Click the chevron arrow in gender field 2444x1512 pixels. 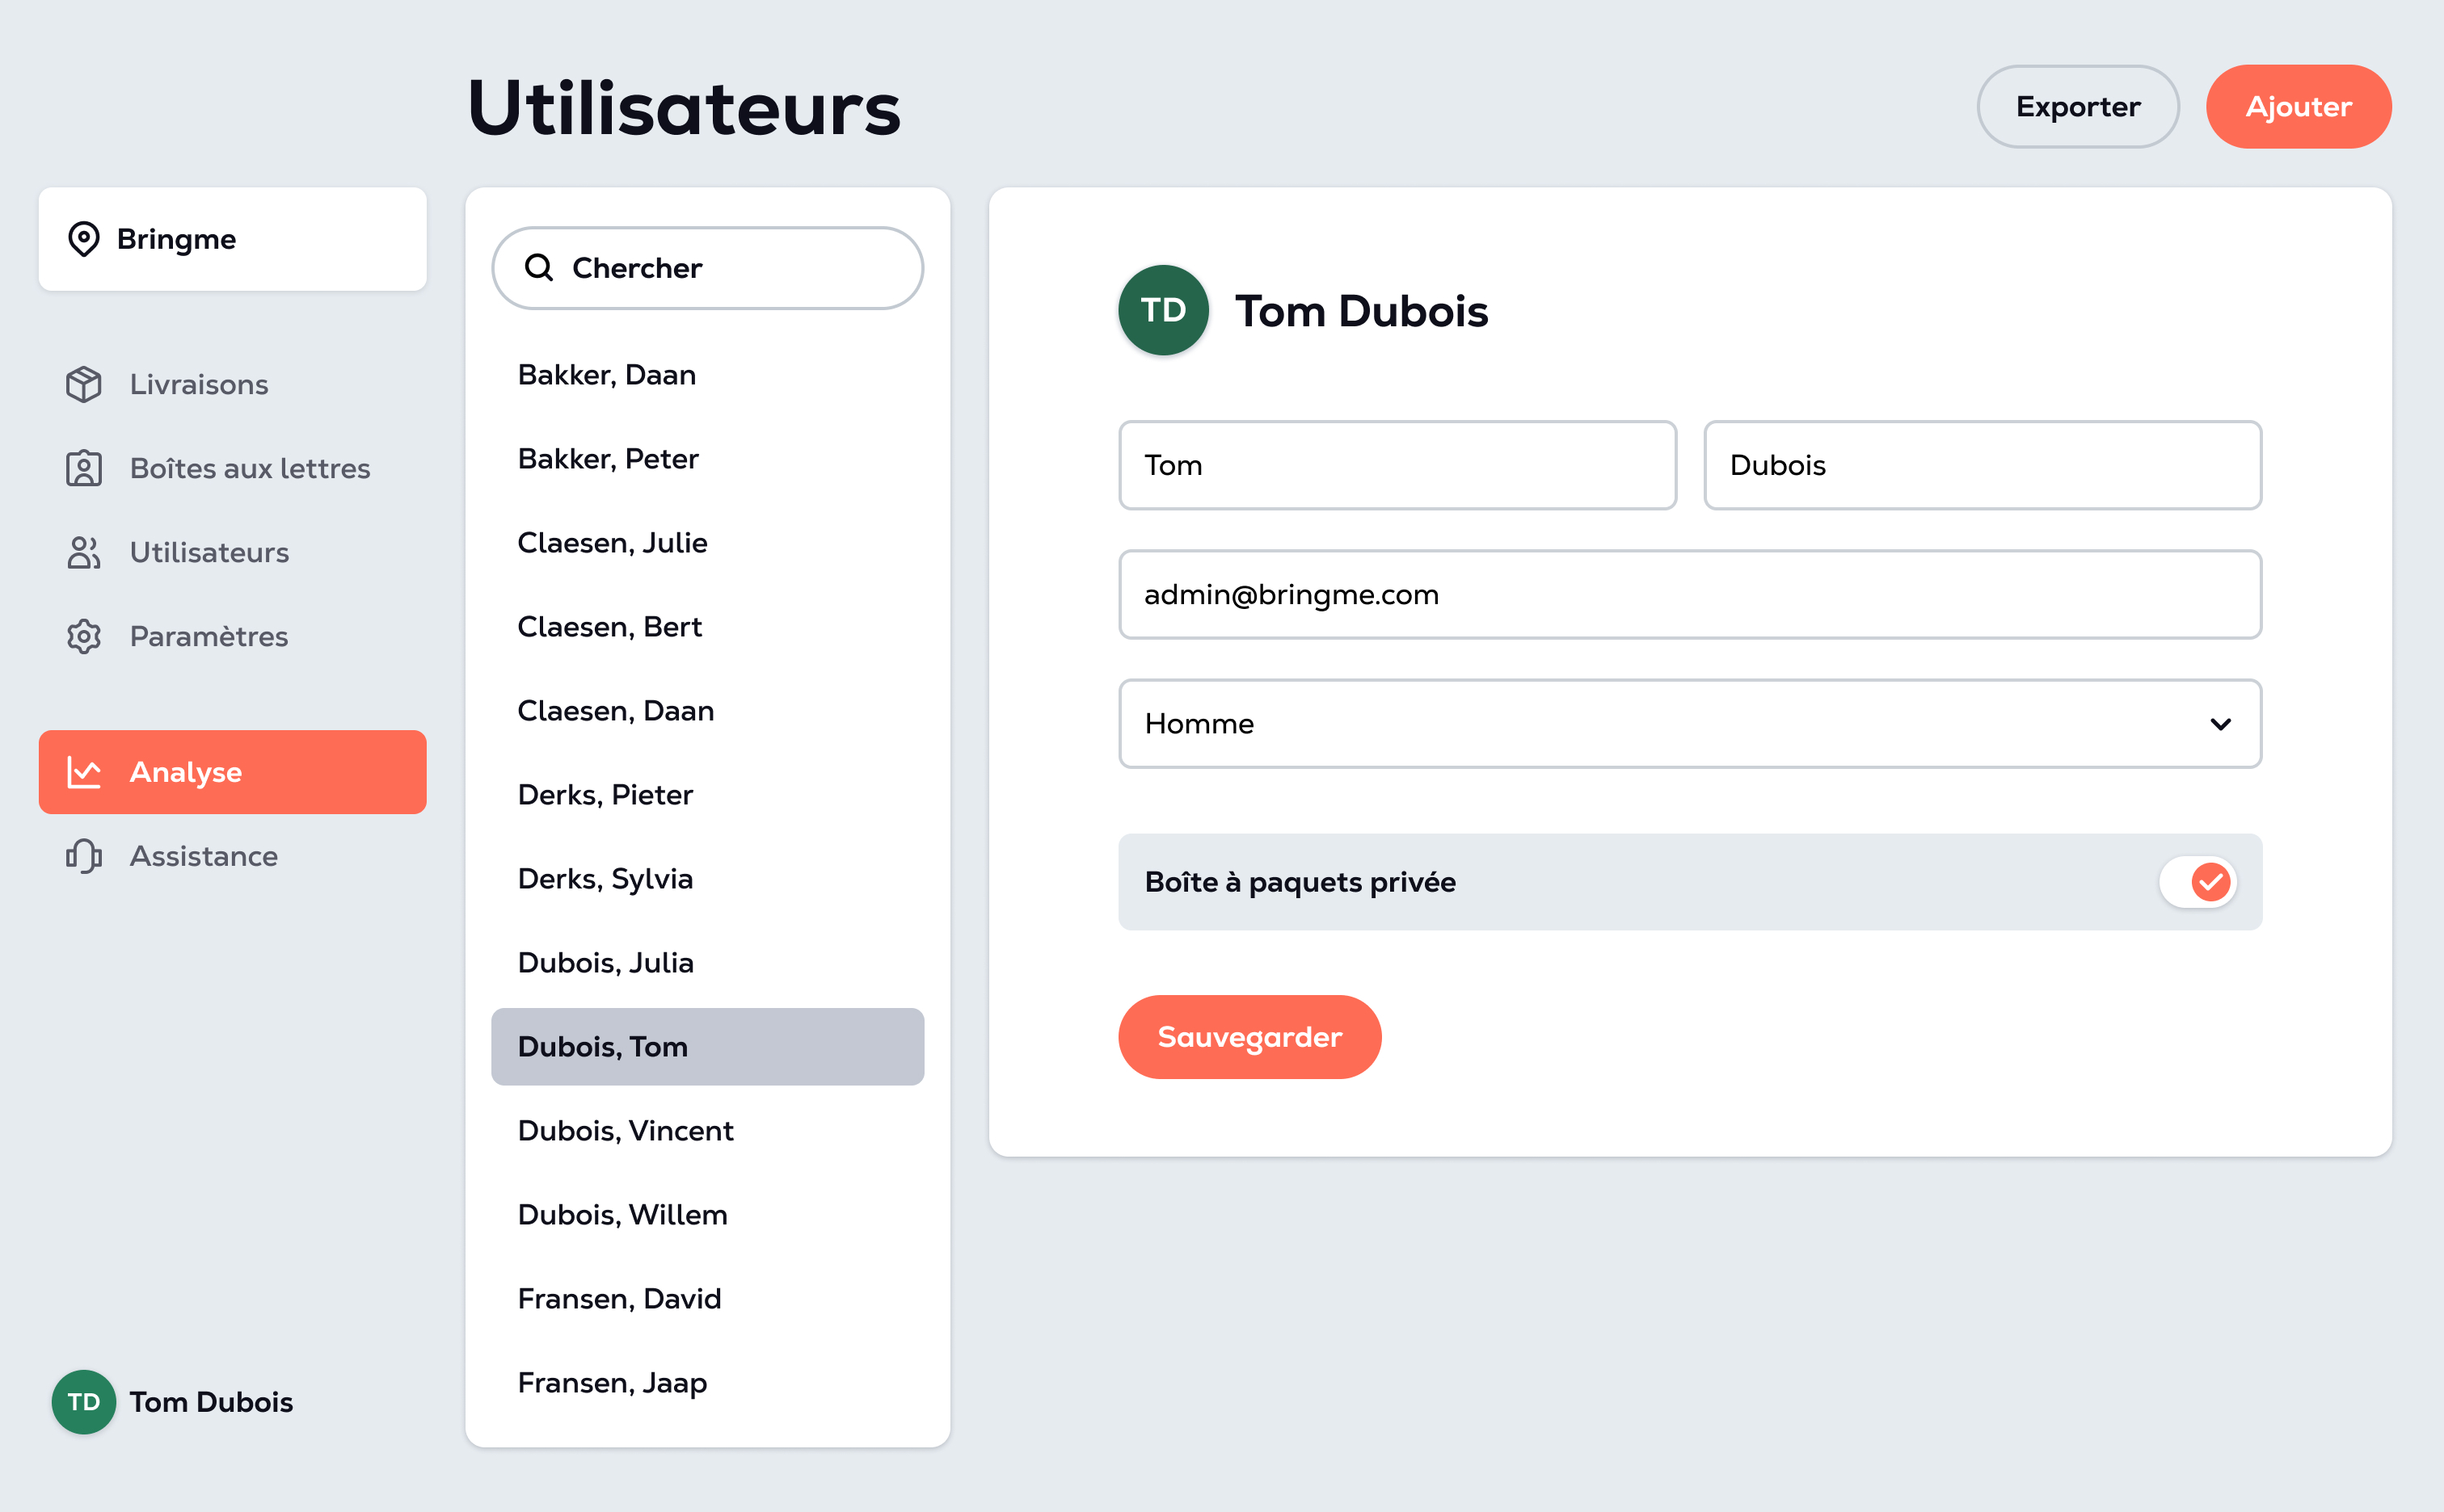2221,724
